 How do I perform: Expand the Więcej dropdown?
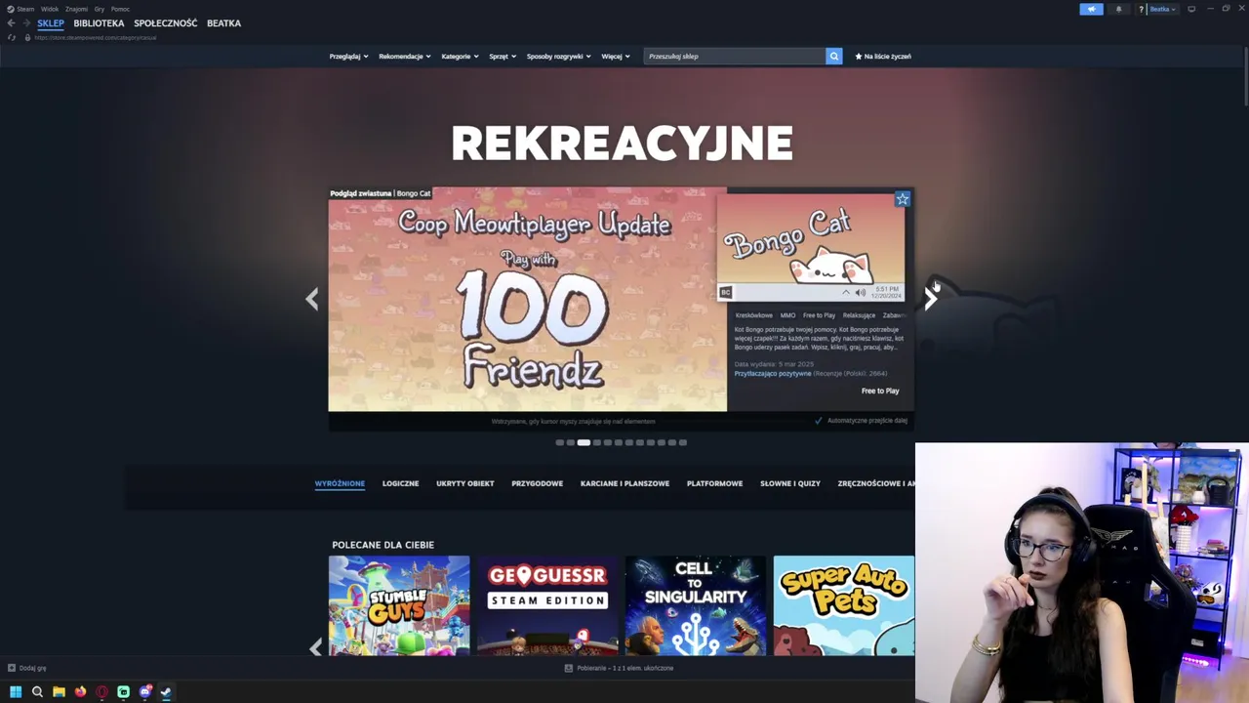click(616, 57)
